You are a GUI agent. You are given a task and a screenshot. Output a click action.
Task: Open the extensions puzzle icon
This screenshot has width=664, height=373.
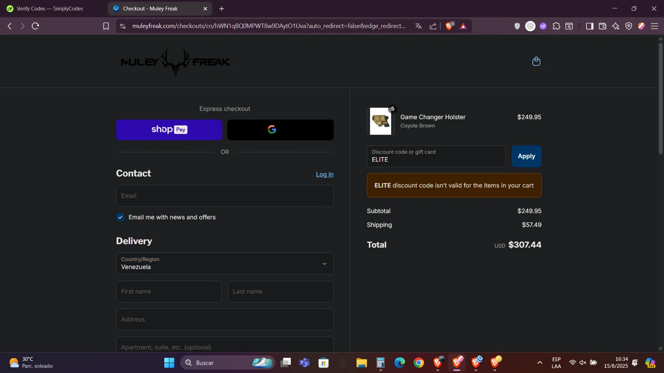click(556, 26)
